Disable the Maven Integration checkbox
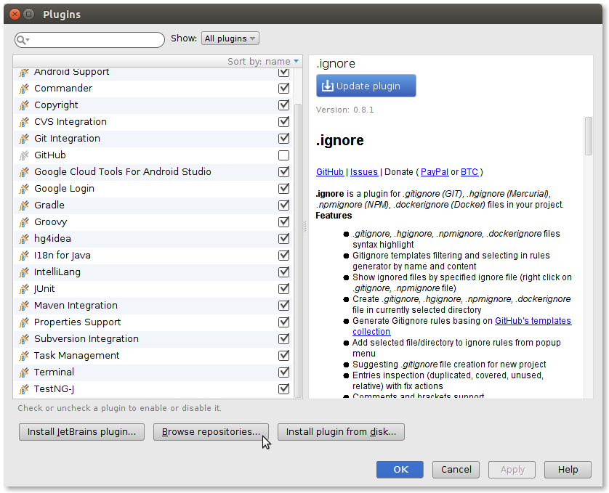 point(284,306)
